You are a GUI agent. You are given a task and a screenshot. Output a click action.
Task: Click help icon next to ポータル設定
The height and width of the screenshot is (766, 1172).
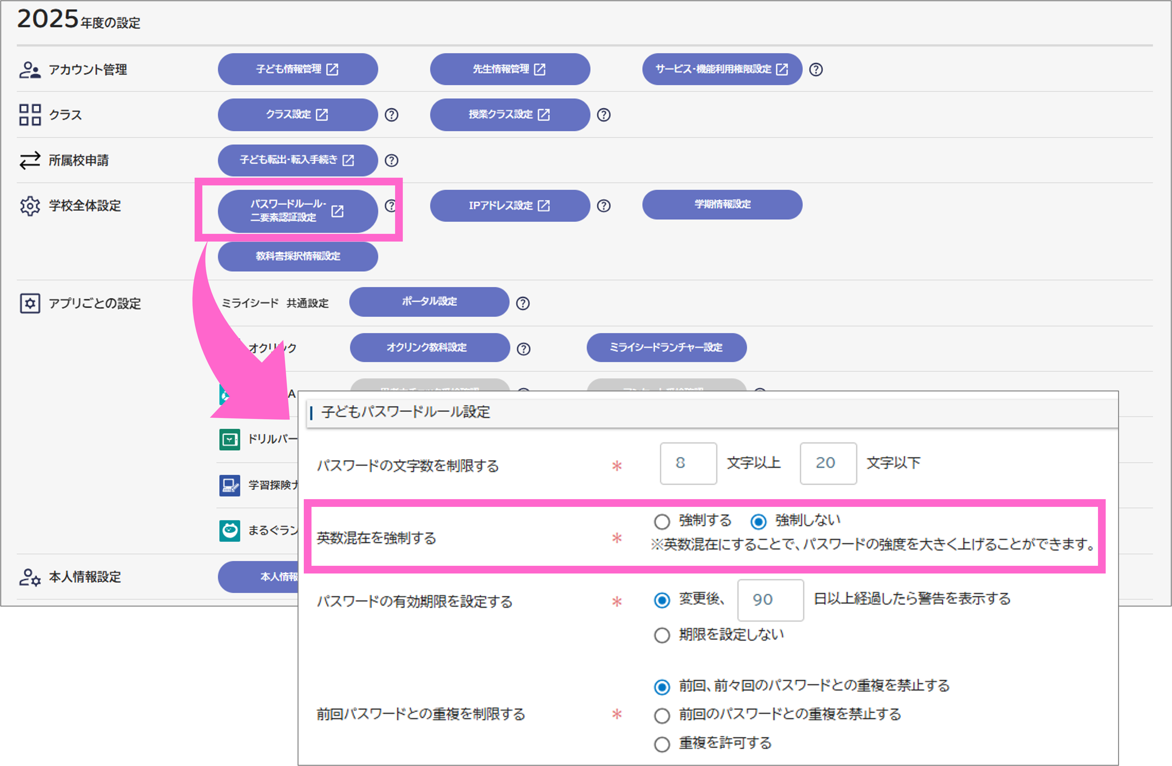[x=522, y=304]
